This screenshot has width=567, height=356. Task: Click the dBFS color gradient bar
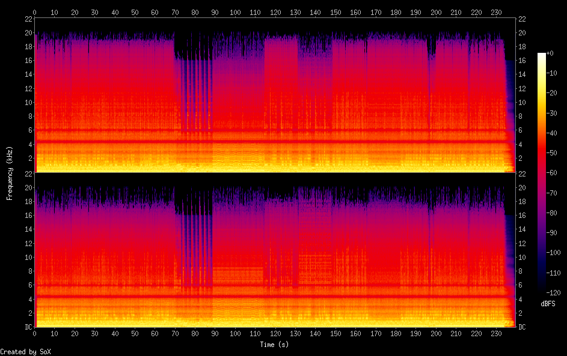pos(541,172)
